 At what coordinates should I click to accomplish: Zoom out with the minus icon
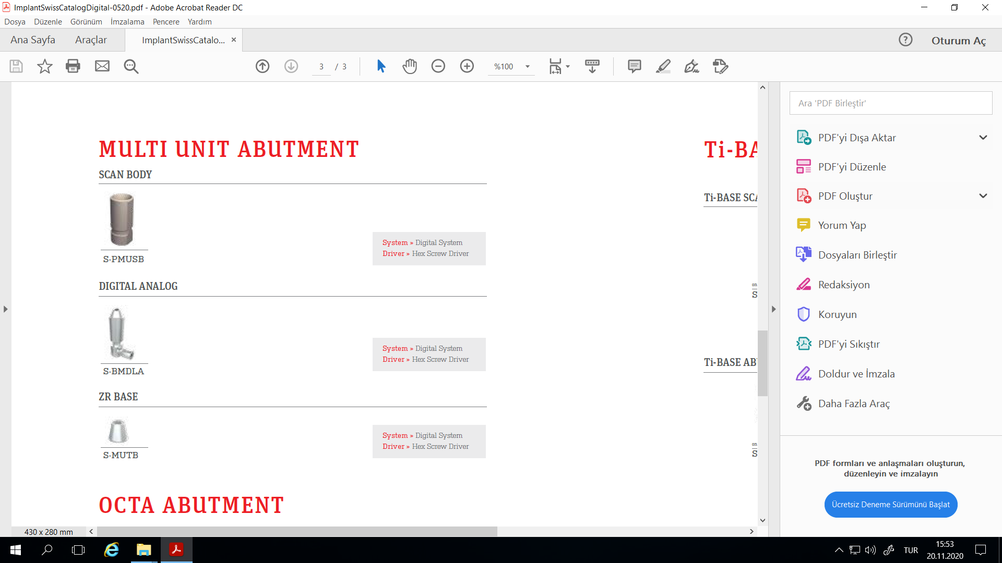[x=438, y=66]
